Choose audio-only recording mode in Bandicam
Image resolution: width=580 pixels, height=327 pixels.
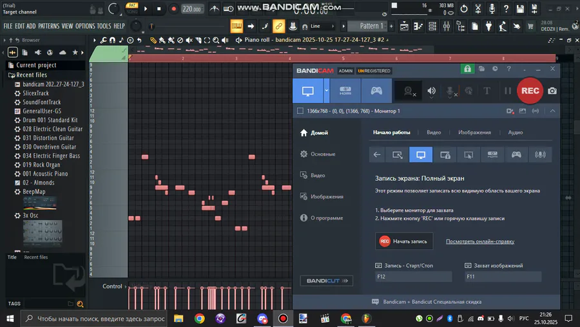[x=540, y=155]
